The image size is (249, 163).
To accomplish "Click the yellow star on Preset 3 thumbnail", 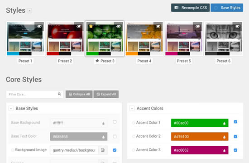I will coord(91,26).
